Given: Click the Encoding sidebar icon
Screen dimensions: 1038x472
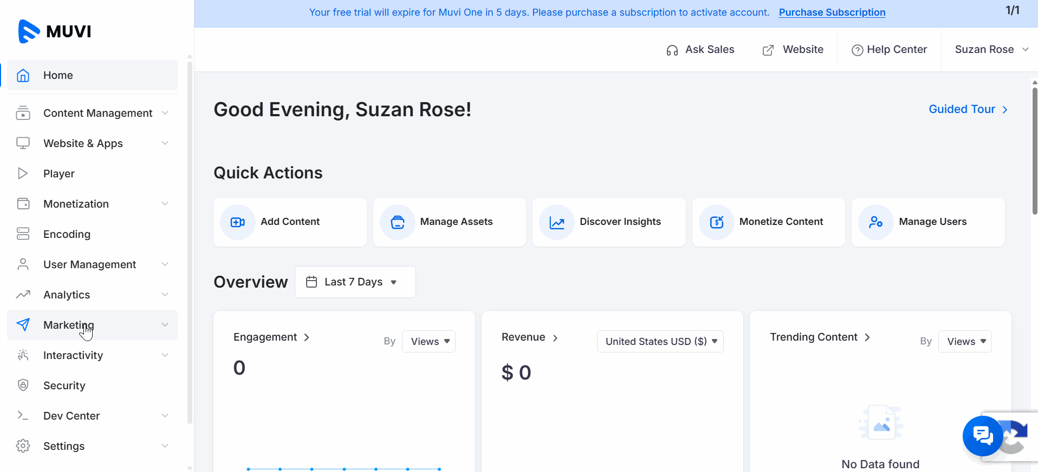Looking at the screenshot, I should pyautogui.click(x=23, y=234).
